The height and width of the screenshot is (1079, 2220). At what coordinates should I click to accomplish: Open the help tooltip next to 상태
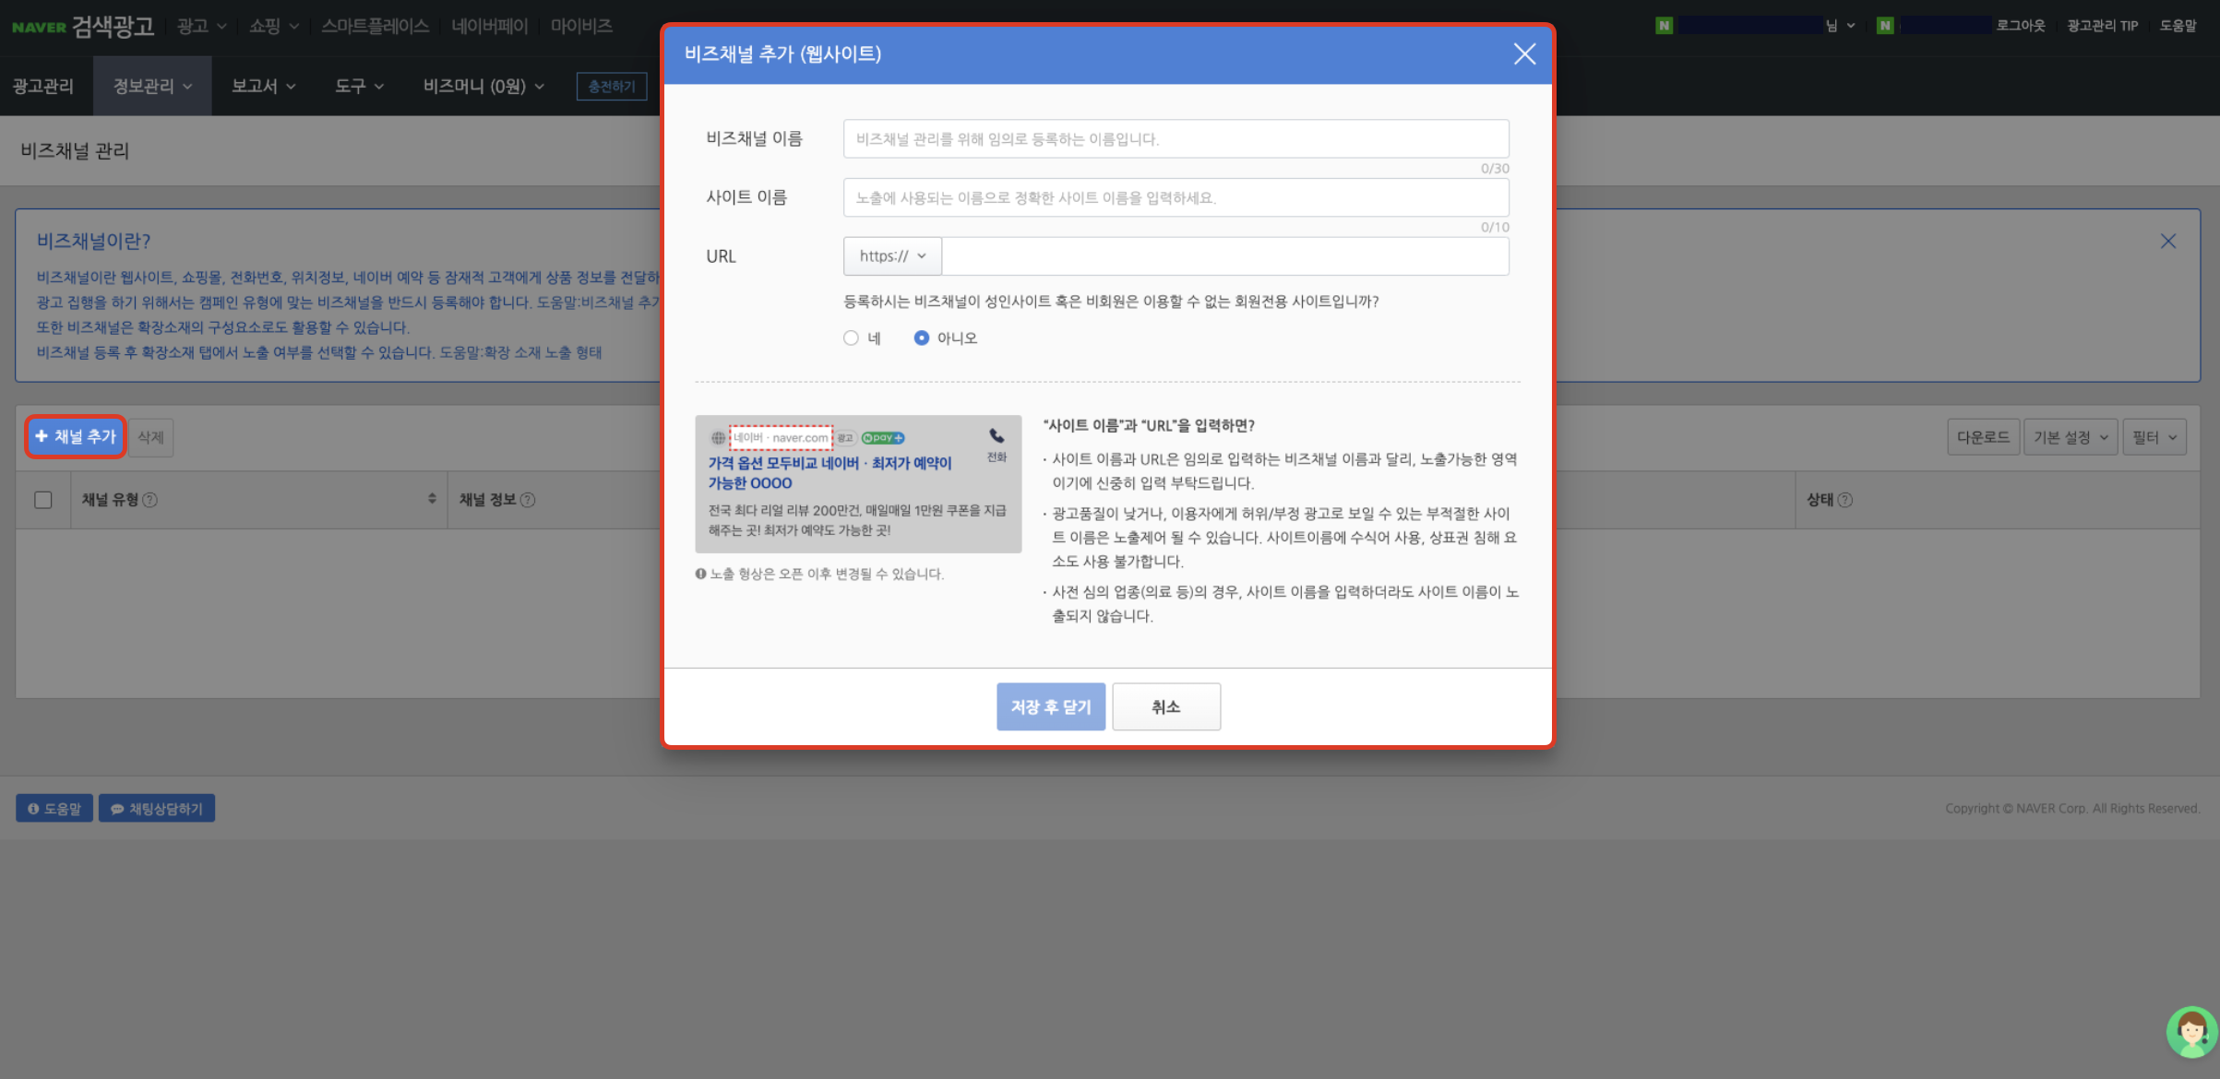tap(1846, 500)
